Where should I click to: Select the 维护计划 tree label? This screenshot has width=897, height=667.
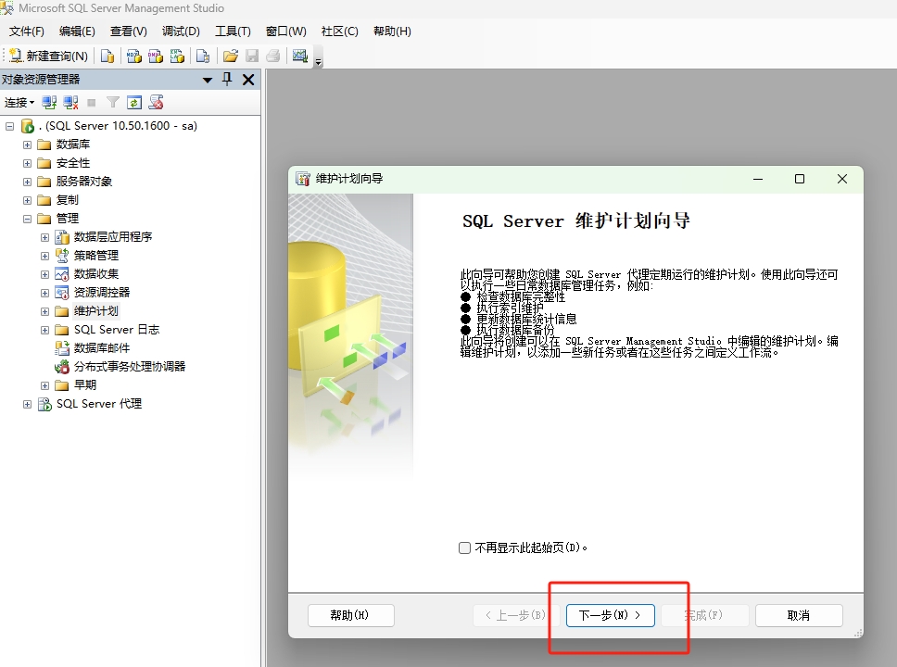96,311
